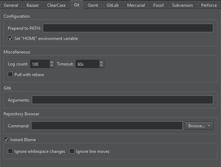Open the Subversion settings tab

pyautogui.click(x=182, y=5)
